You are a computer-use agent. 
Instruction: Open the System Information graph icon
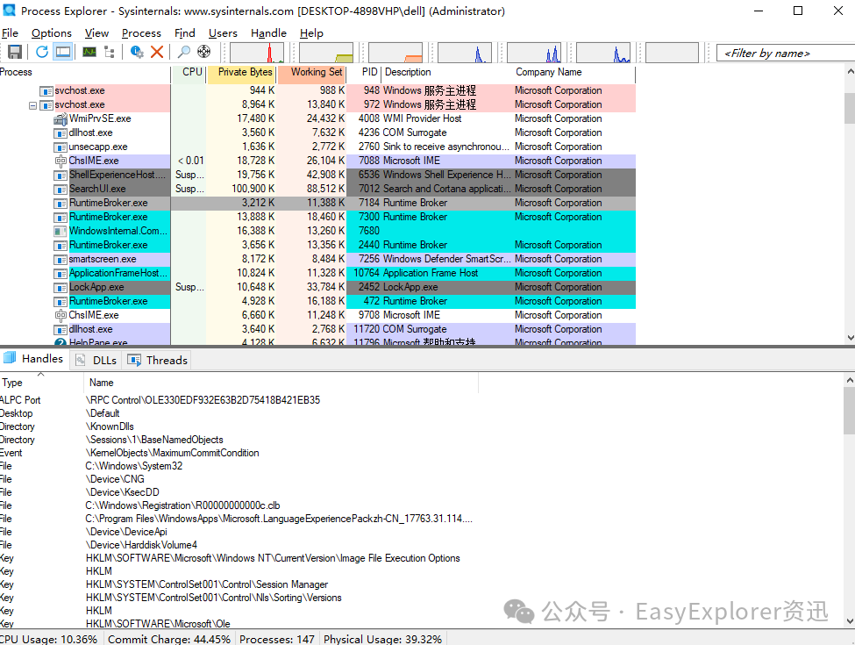click(x=89, y=52)
